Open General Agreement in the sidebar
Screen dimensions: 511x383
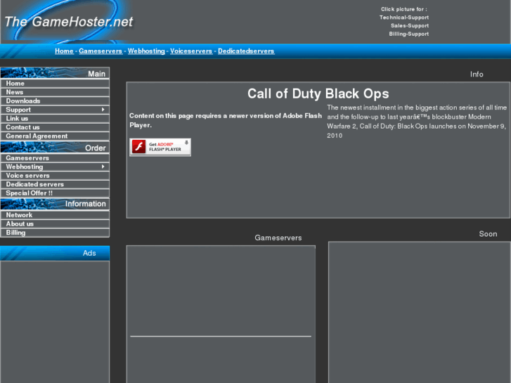pos(55,136)
